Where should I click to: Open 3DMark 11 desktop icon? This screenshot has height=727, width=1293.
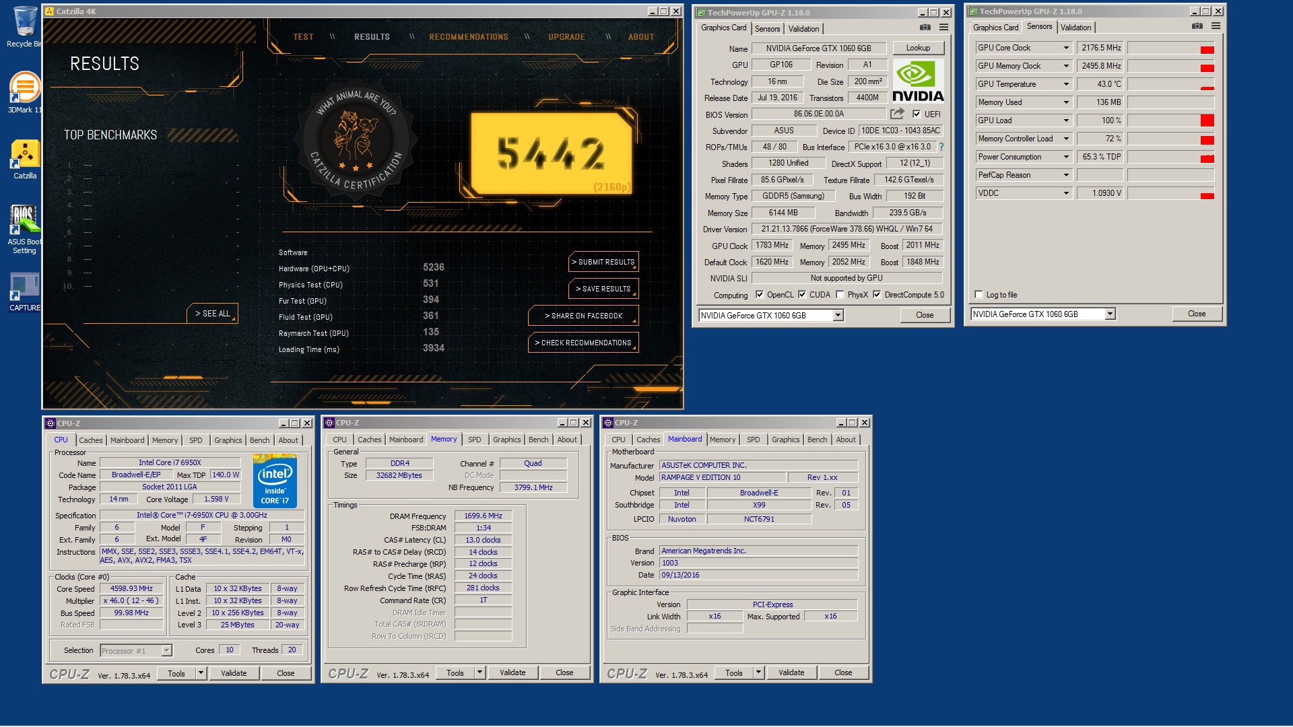coord(25,92)
